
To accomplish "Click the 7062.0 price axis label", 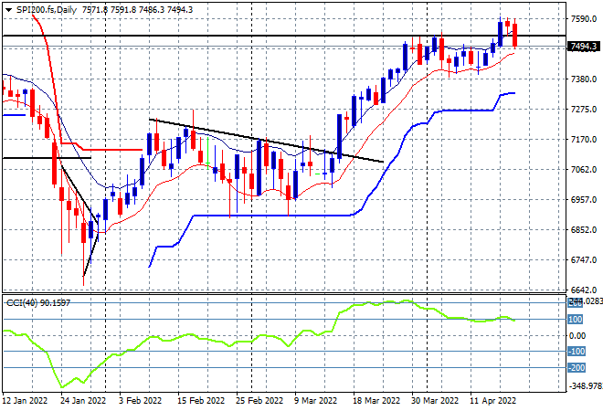I will [584, 170].
